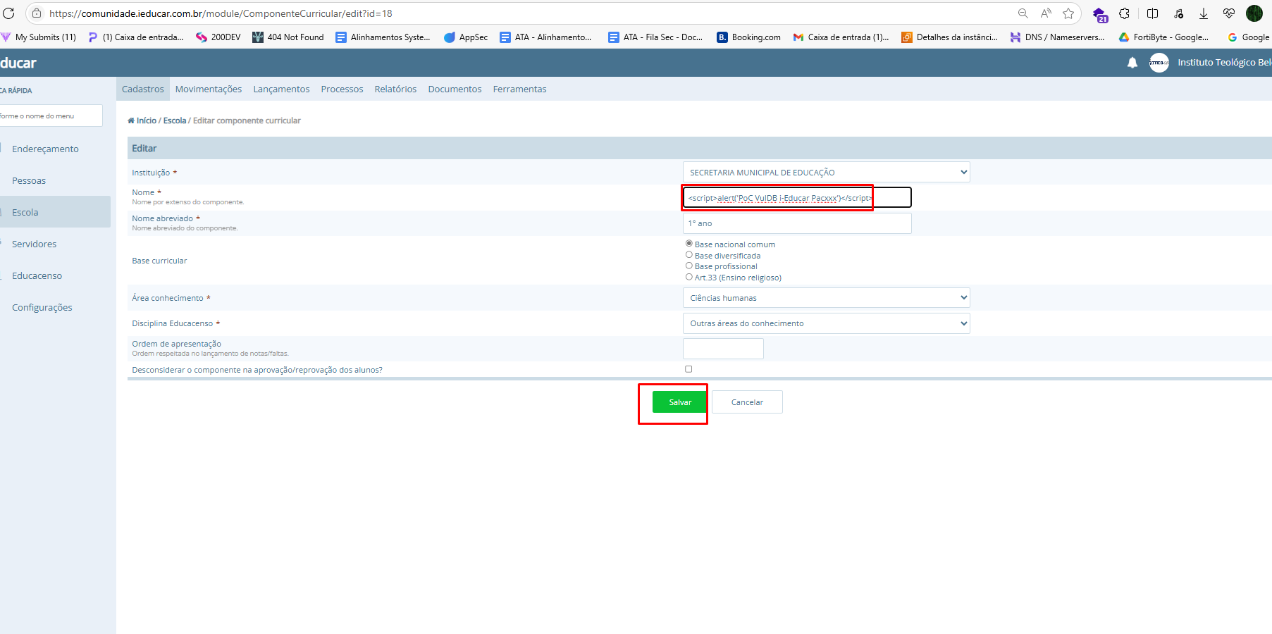Go to Escola breadcrumb link
This screenshot has width=1272, height=634.
click(175, 120)
